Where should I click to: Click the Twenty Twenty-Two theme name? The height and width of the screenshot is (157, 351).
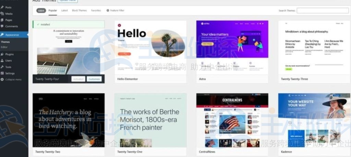coord(47,152)
